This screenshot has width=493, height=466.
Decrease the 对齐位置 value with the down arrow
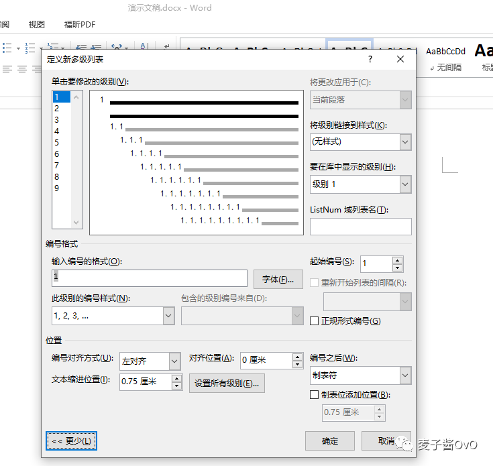pos(297,364)
